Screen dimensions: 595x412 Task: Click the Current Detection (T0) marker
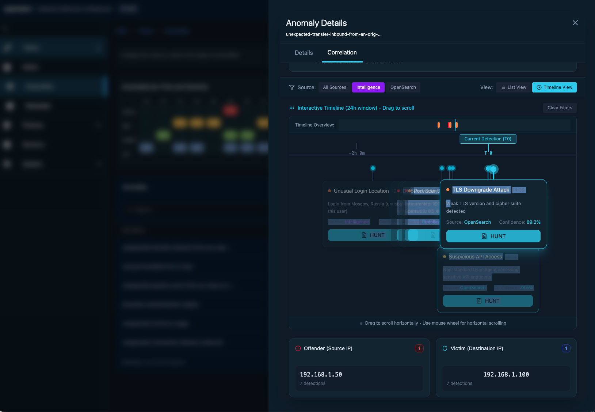pos(488,139)
